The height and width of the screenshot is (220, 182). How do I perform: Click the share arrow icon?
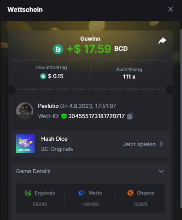162,41
